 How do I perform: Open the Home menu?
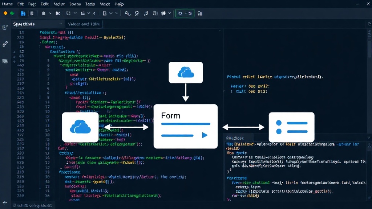point(7,4)
